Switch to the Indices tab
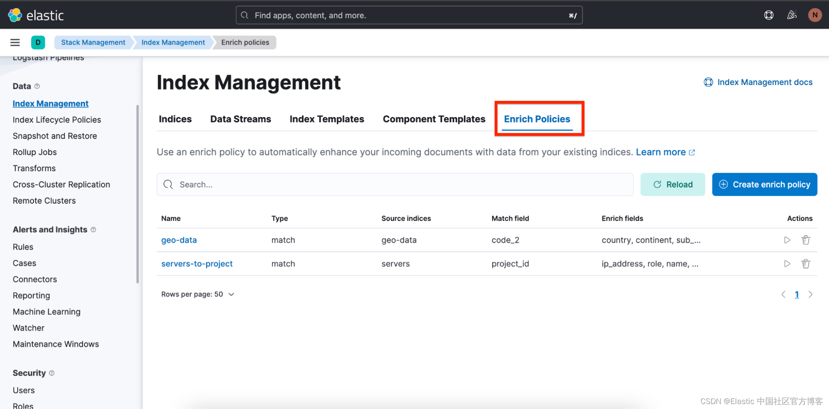Viewport: 829px width, 409px height. (x=175, y=119)
